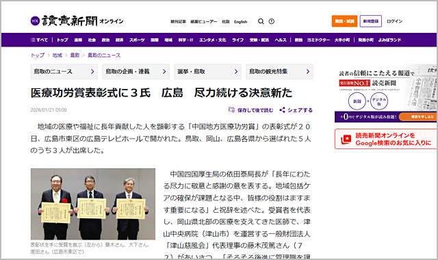Expand the 鳥取の企画・連載 chevron box
438x260 pixels.
coord(136,71)
